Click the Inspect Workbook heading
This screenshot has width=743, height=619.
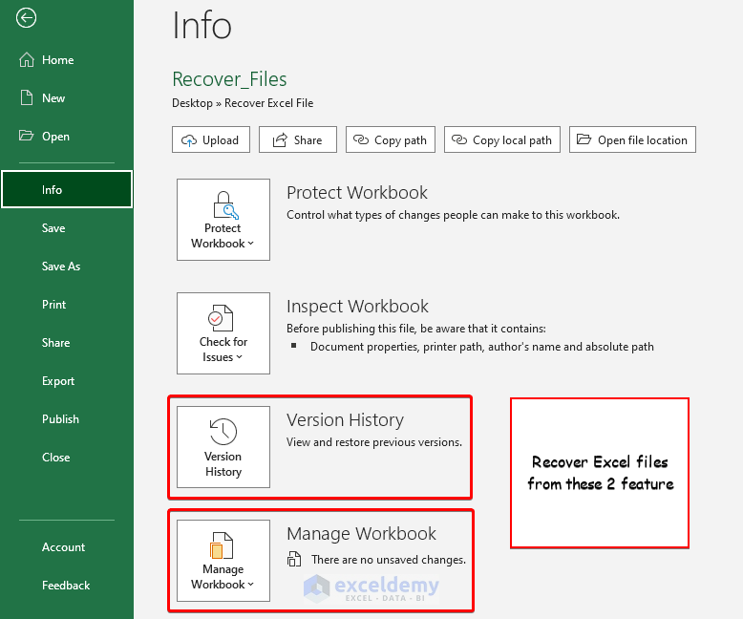(x=357, y=307)
